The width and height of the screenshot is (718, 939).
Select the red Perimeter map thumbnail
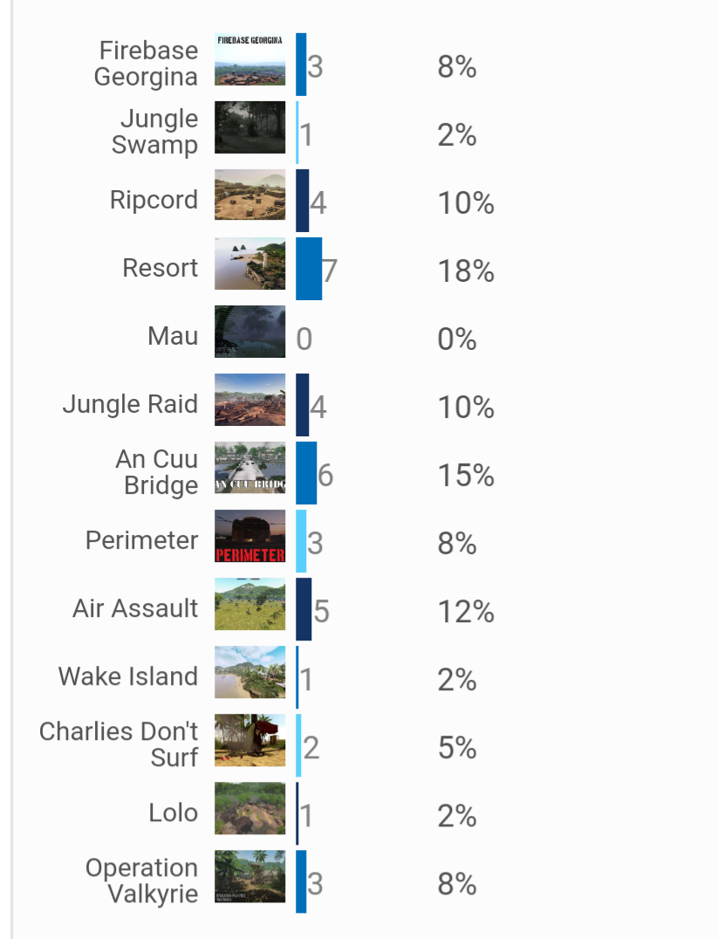[250, 536]
